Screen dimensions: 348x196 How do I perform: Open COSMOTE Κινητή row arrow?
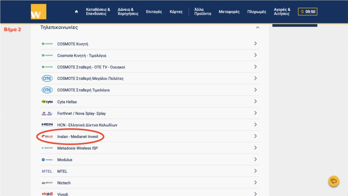coord(255,43)
